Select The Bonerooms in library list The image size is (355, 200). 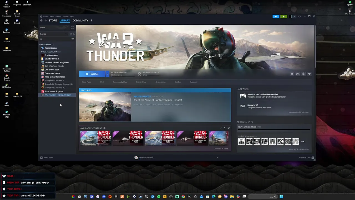[x=51, y=55]
